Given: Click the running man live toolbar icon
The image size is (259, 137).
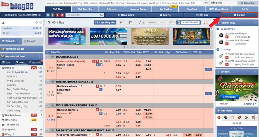Looking at the screenshot, I should click(62, 15).
